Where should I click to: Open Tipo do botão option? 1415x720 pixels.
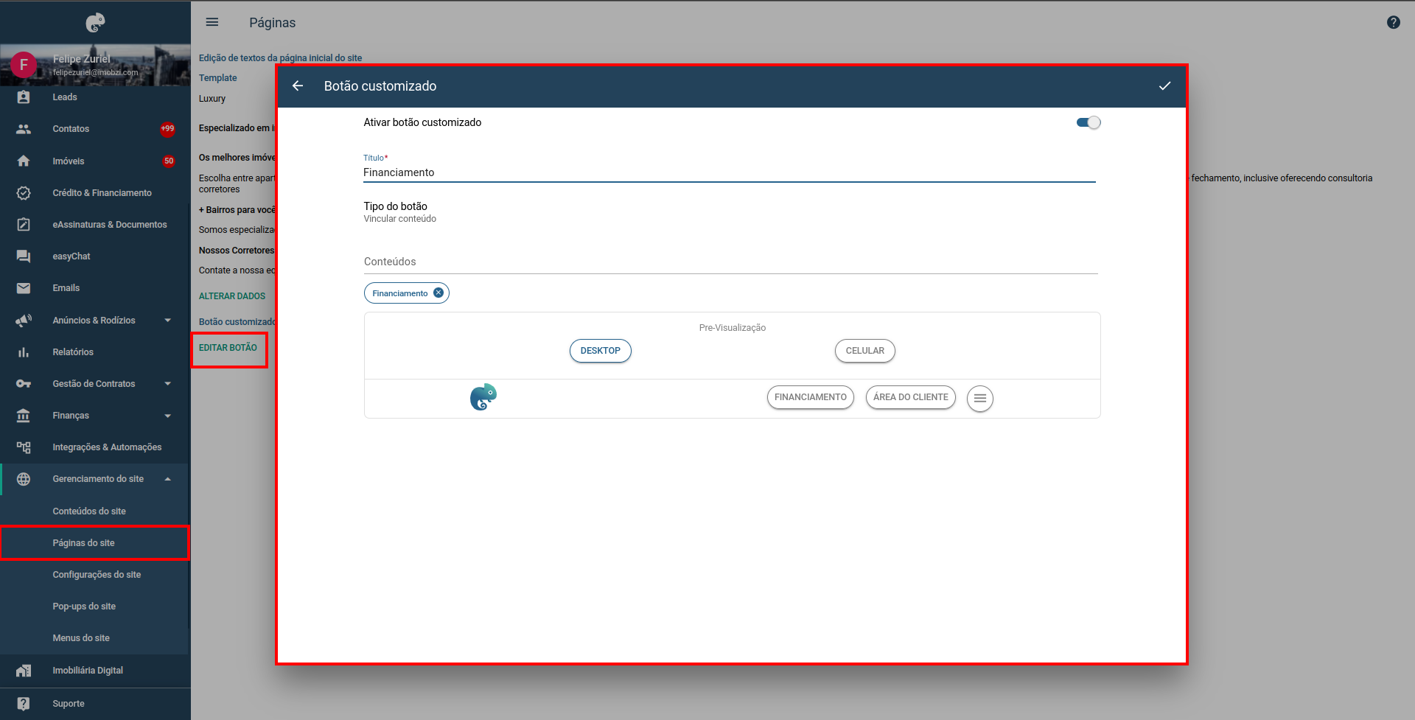400,212
